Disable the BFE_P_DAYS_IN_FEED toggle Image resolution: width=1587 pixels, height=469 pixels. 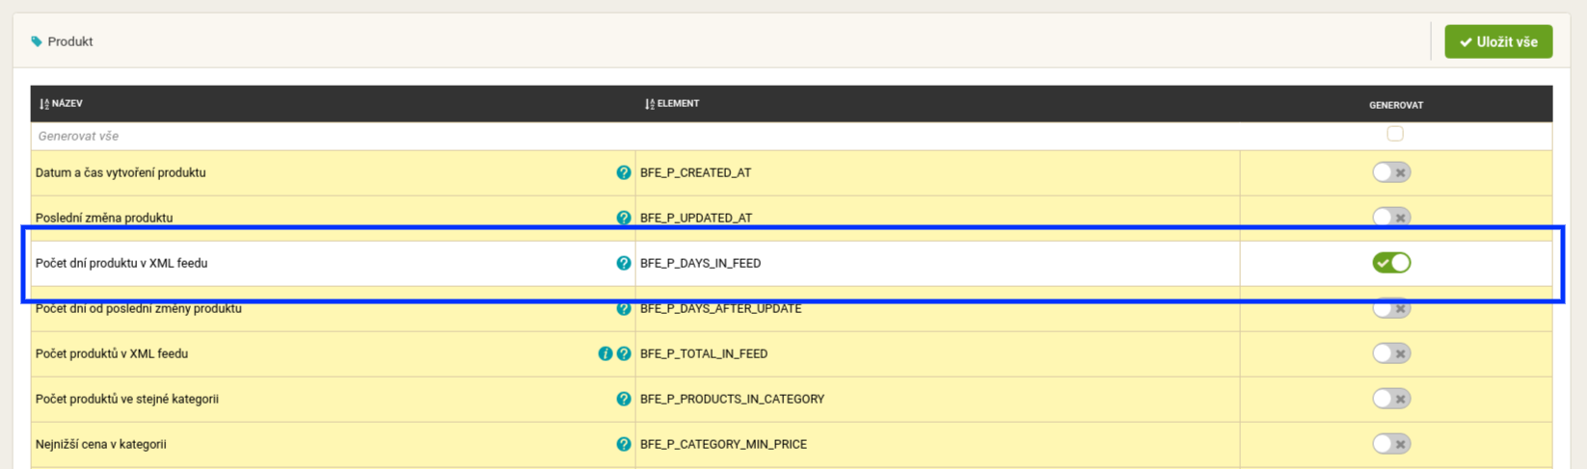1391,263
